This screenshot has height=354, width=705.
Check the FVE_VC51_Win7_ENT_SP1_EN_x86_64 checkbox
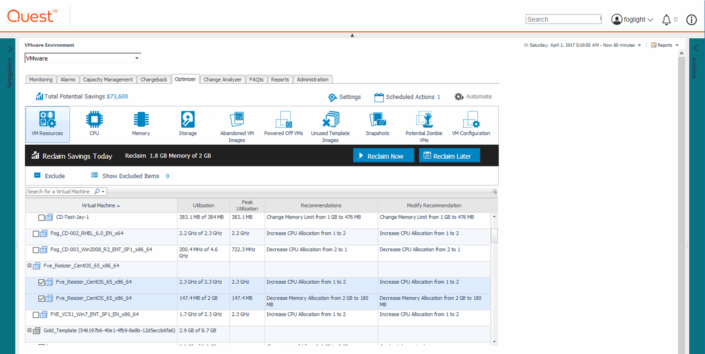pyautogui.click(x=36, y=315)
